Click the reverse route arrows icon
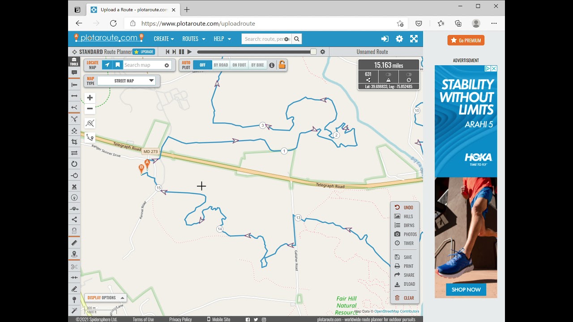The image size is (573, 322). (x=74, y=153)
